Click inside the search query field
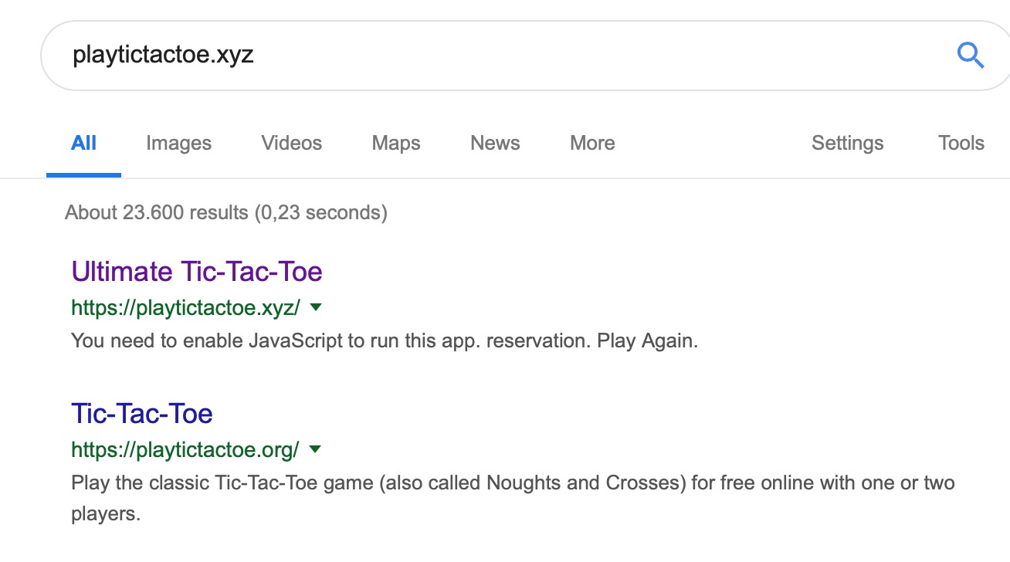Image resolution: width=1010 pixels, height=562 pixels. (463, 54)
